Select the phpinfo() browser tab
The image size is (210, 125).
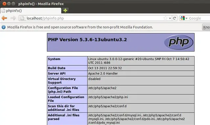click(31, 10)
